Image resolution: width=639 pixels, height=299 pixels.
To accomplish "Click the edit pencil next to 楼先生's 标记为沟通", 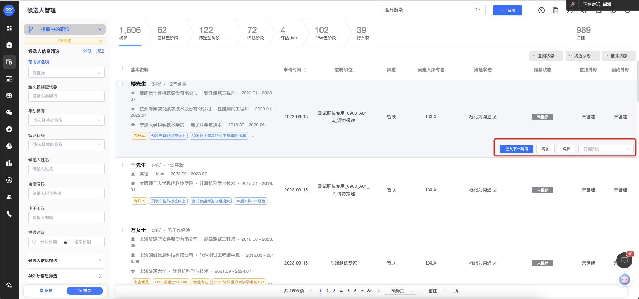I will click(x=495, y=117).
